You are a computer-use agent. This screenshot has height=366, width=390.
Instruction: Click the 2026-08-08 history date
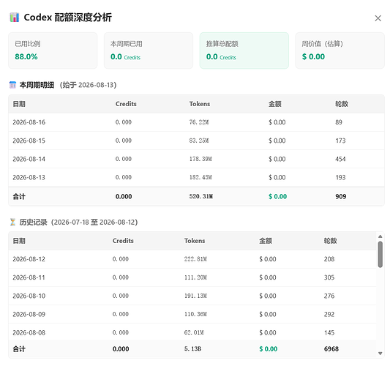coord(29,332)
